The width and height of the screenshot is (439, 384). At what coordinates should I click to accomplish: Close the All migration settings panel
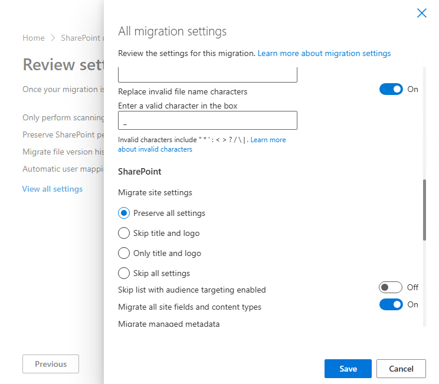pos(421,13)
